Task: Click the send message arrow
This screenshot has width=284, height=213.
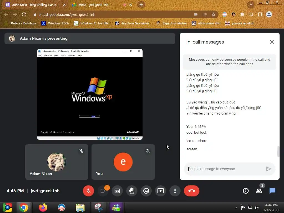Action: (x=268, y=169)
